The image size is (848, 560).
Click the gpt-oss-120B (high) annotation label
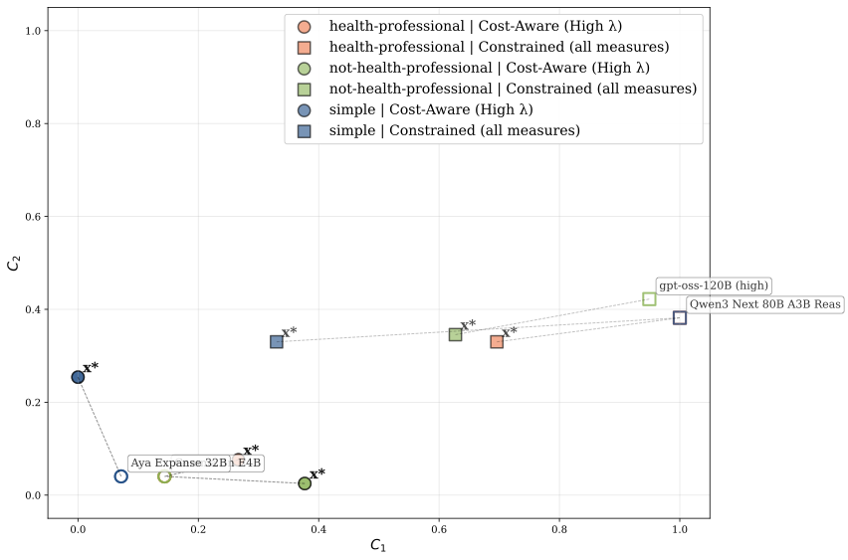(714, 285)
